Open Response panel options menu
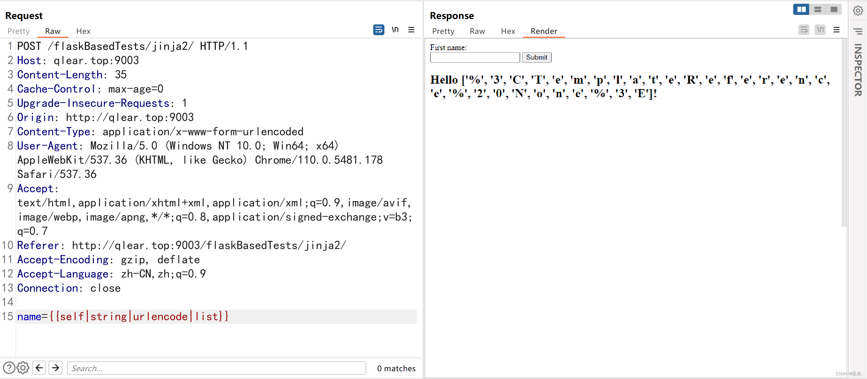The image size is (867, 379). pyautogui.click(x=837, y=30)
